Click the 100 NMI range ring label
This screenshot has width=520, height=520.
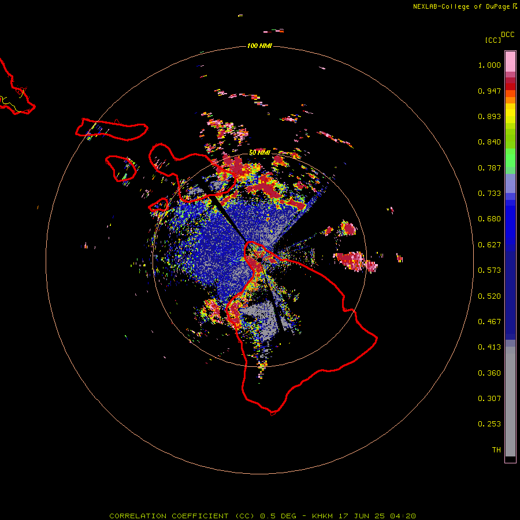259,46
